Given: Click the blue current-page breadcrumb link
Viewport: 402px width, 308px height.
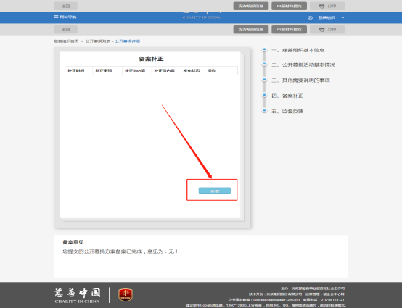Looking at the screenshot, I should [x=128, y=41].
